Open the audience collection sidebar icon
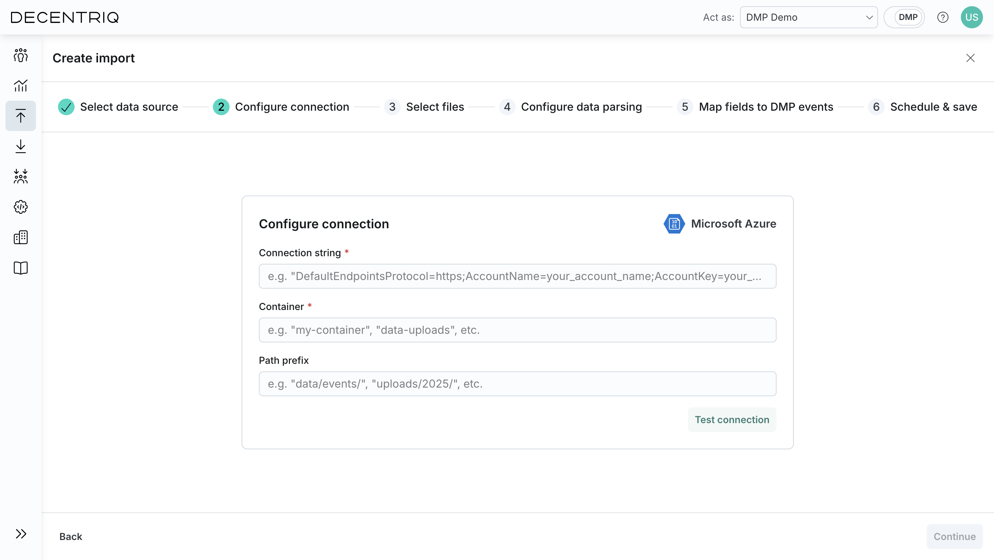994x560 pixels. [x=20, y=177]
